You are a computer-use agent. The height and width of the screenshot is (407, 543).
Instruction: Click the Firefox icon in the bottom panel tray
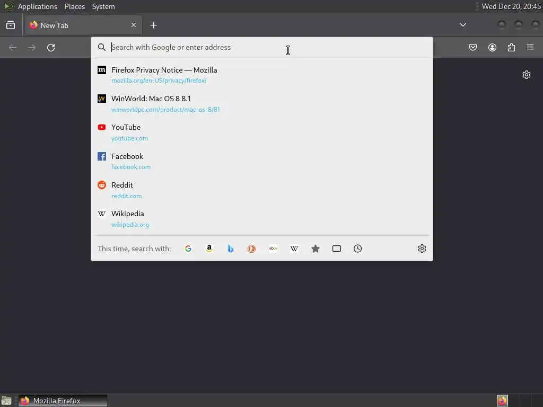tap(502, 401)
